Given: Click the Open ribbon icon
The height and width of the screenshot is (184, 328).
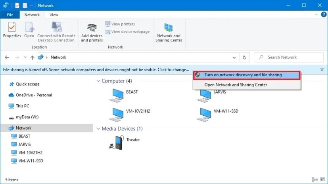Looking at the screenshot, I should tap(29, 30).
